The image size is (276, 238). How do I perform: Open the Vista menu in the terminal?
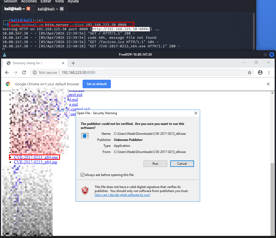(x=59, y=1)
